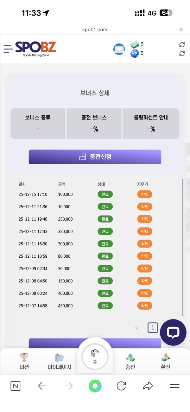Viewport: 190px width, 412px height.
Task: Open the 환전 tab in bottom navigation
Action: tap(165, 361)
